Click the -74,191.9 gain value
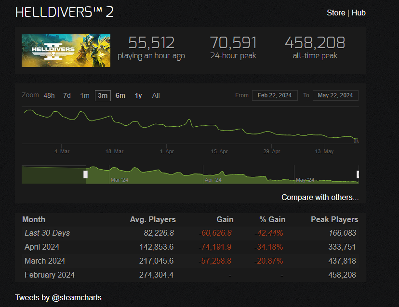Screen dimensions: 399x307 click(215, 247)
